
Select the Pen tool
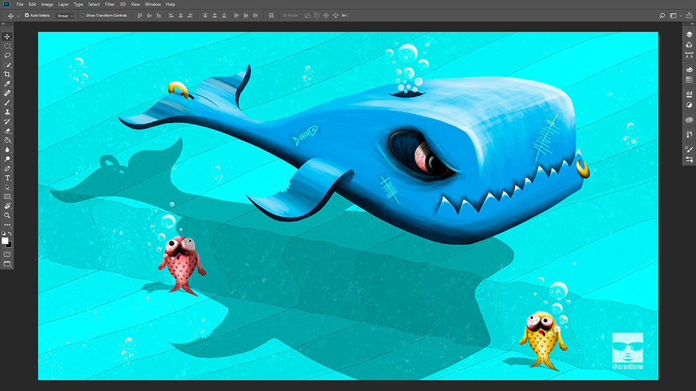click(7, 168)
